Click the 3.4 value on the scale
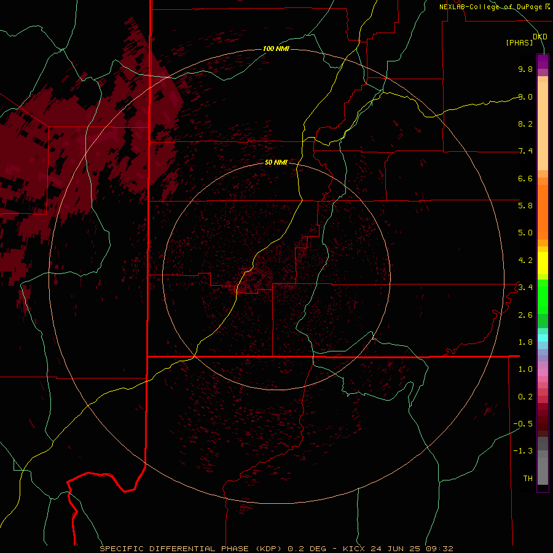Viewport: 553px width, 553px height. [525, 288]
